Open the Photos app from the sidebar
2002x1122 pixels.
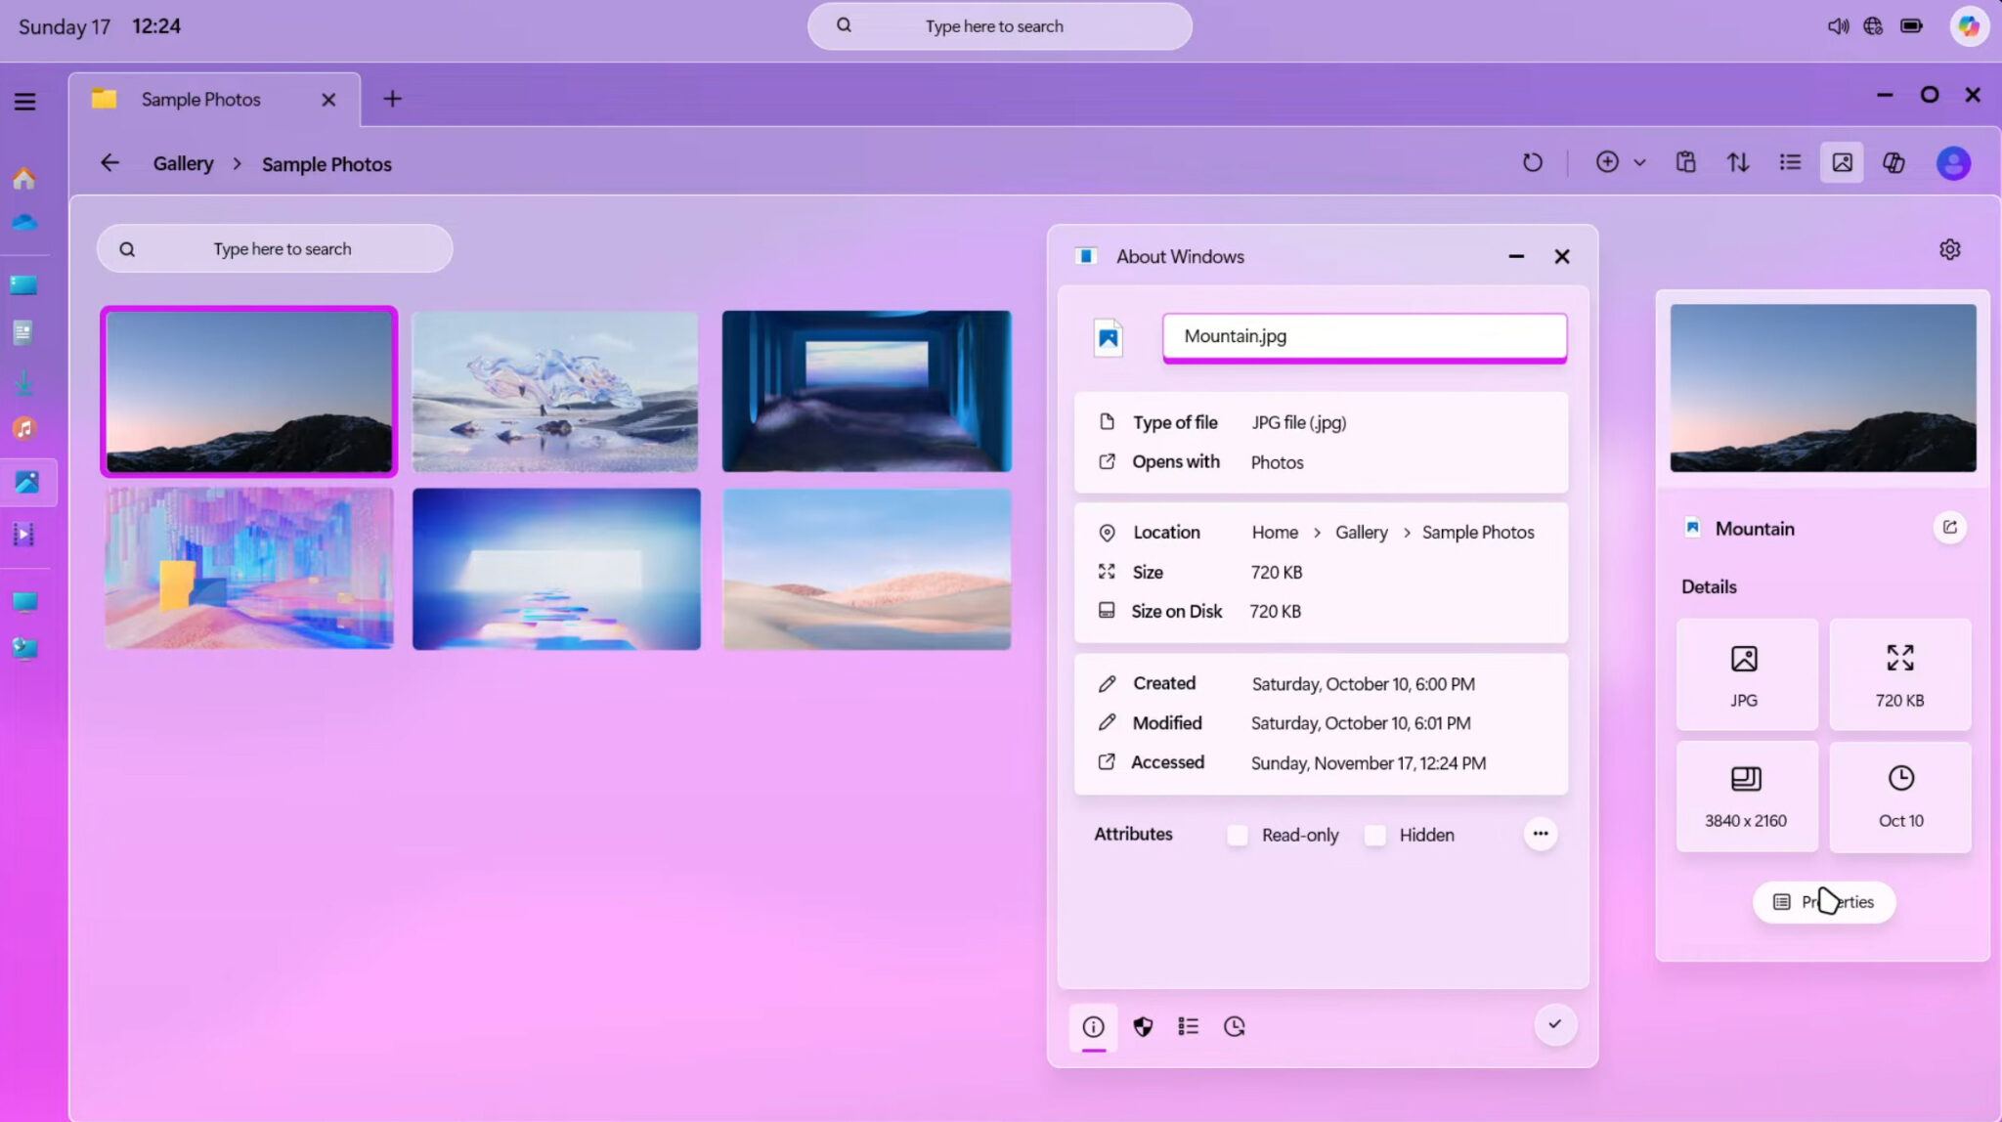click(26, 482)
